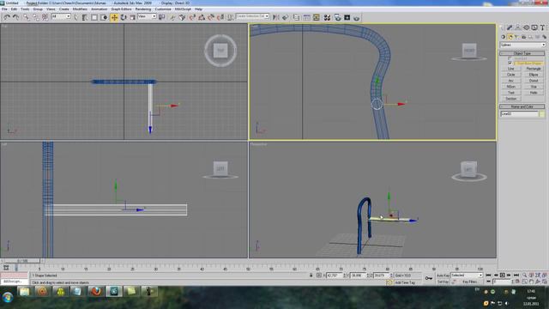The width and height of the screenshot is (549, 309).
Task: Select the Lights create category icon
Action: pos(516,36)
